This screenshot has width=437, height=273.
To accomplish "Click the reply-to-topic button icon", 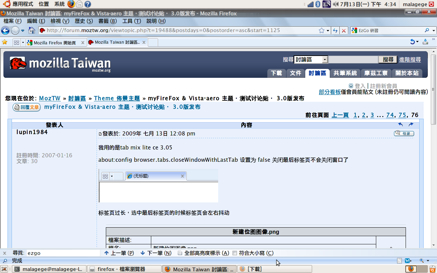I will coord(27,107).
